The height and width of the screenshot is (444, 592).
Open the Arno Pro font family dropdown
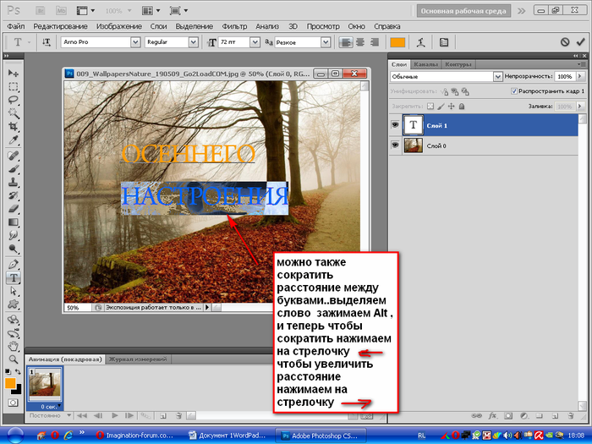[134, 41]
